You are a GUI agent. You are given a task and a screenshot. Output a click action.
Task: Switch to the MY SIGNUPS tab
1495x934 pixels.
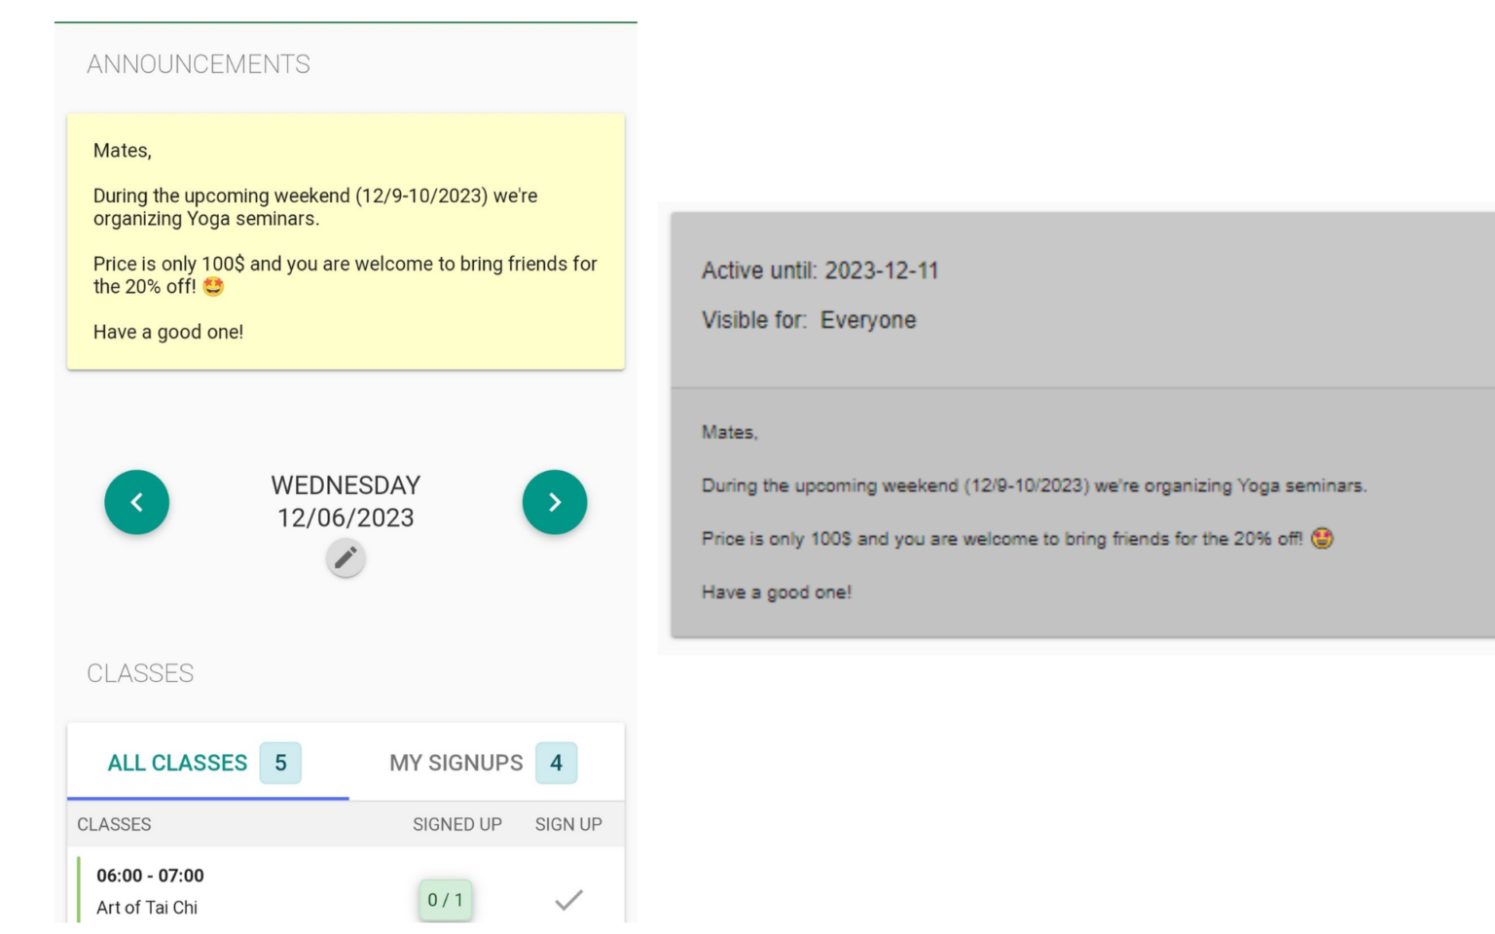[x=456, y=763]
